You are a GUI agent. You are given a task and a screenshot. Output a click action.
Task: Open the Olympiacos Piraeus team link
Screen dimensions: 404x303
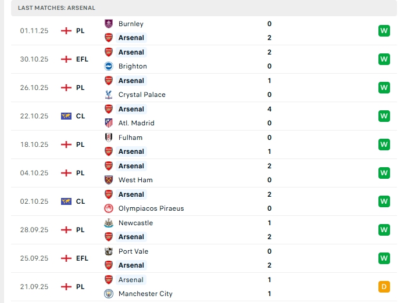pyautogui.click(x=151, y=208)
